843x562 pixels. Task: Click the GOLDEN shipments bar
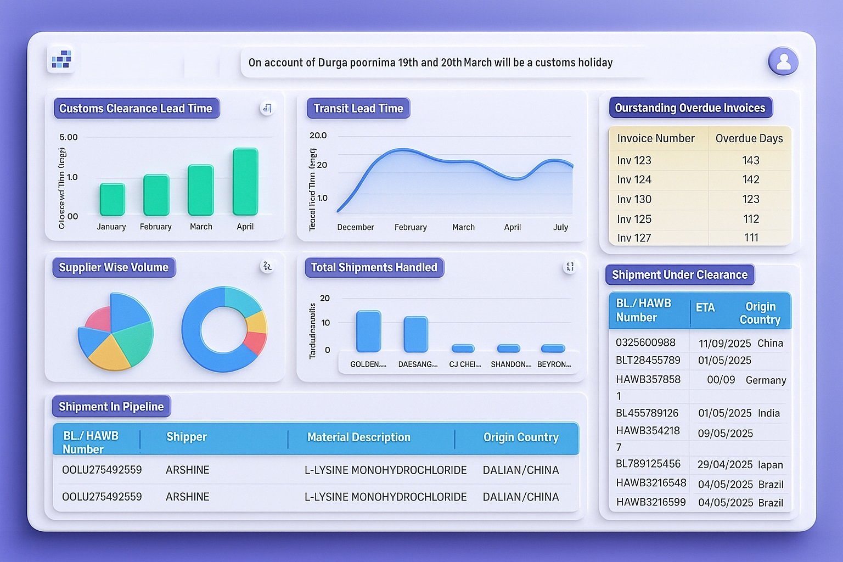(368, 331)
